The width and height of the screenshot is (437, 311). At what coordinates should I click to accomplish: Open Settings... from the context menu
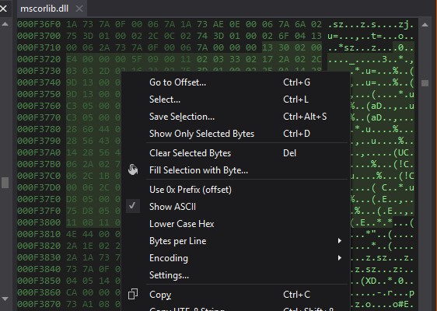[x=236, y=275]
